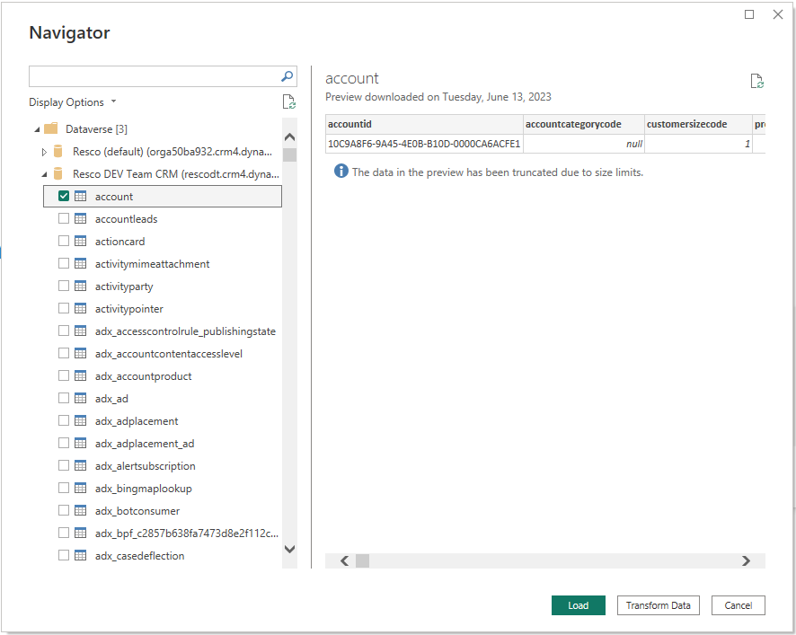Select the adx_adplacement_ad table row
The image size is (796, 635).
[163, 443]
